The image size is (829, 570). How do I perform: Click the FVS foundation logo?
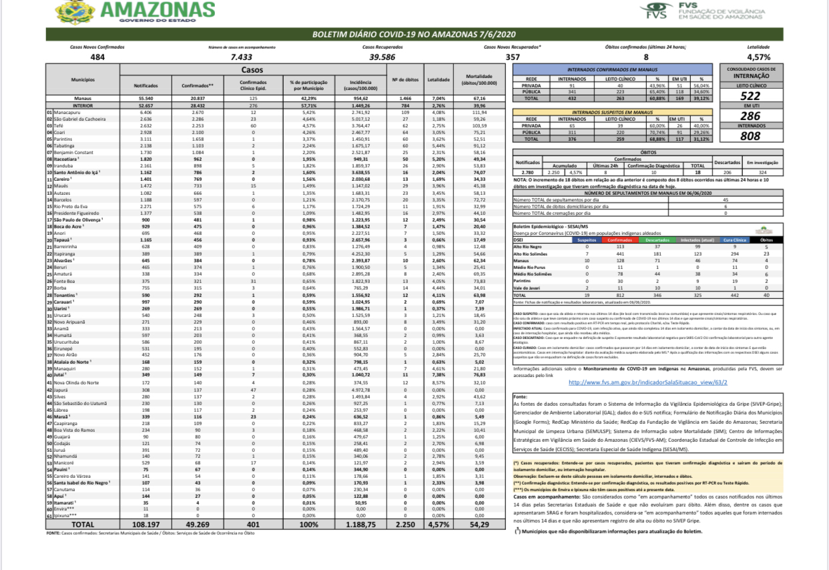(x=657, y=11)
